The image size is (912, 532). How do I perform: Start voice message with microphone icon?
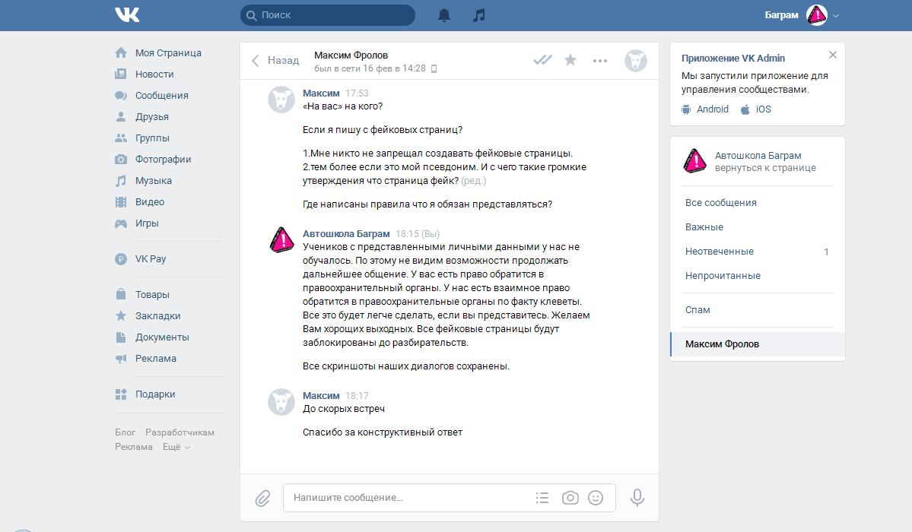(637, 498)
